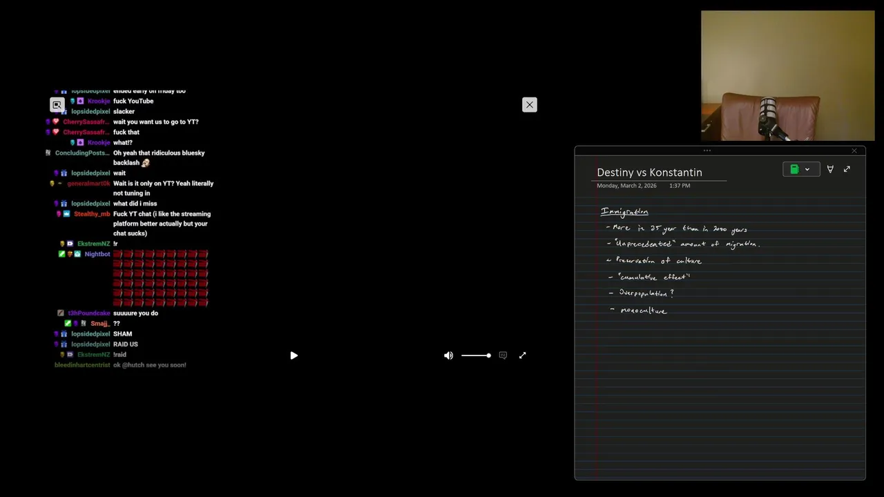Close the video overlay with X button
The image size is (884, 497).
530,105
